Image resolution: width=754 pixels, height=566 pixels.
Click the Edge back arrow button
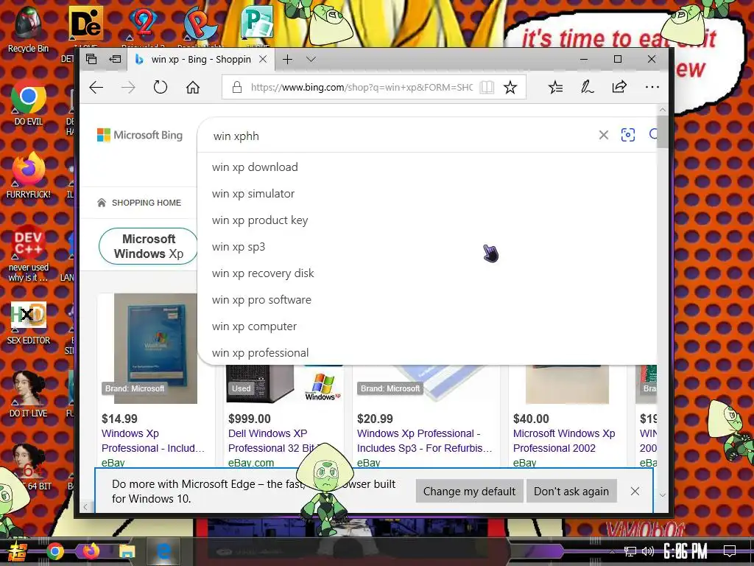coord(96,87)
